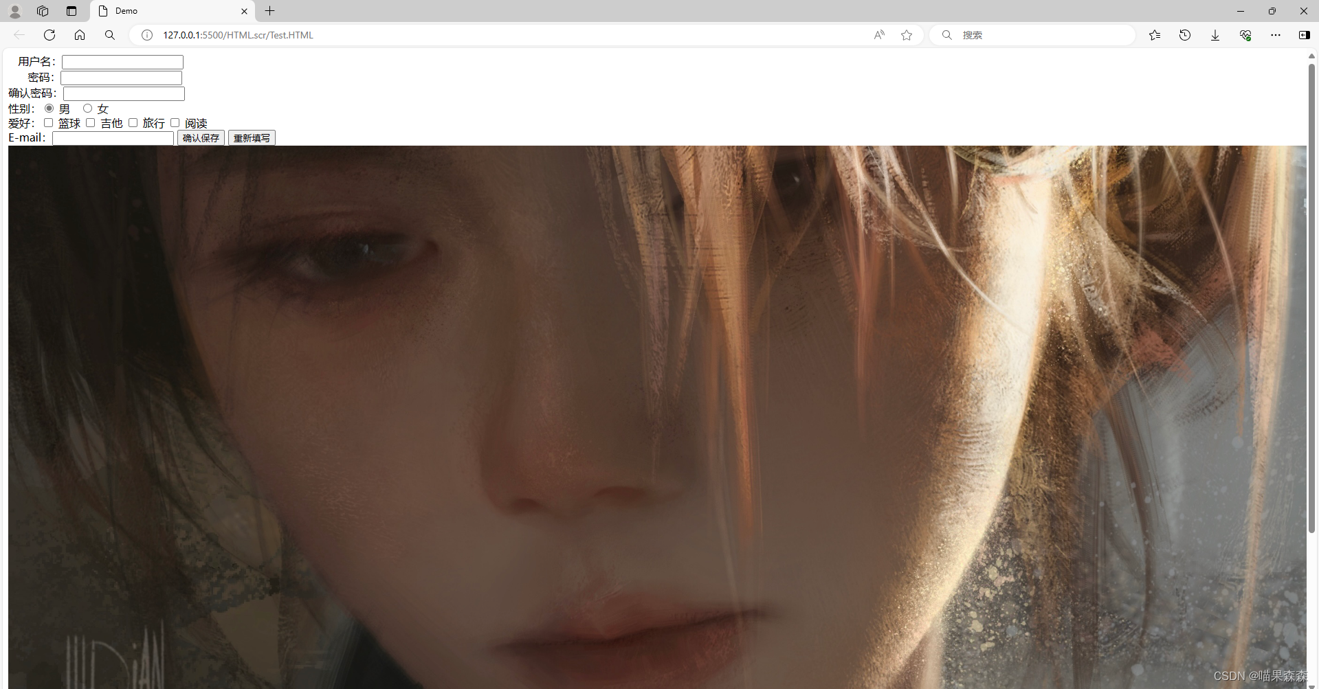Viewport: 1319px width, 689px height.
Task: Click the portrait image on the page
Action: click(x=657, y=417)
